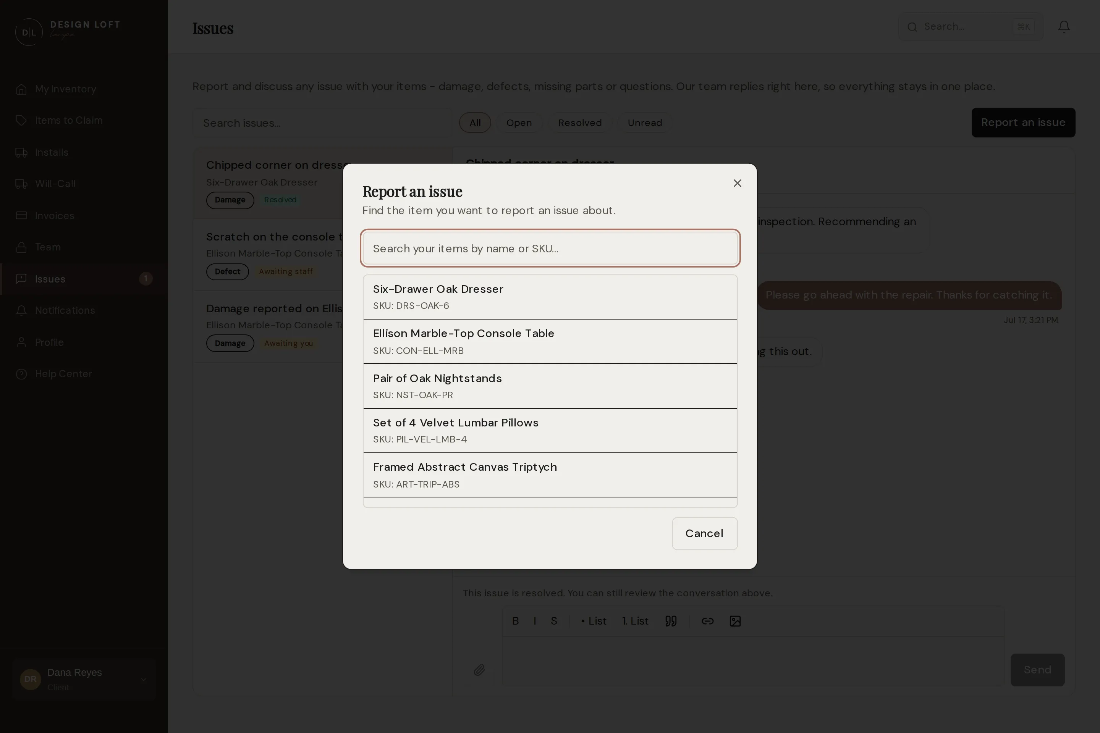Insert a numbered list
Viewport: 1100px width, 733px height.
[635, 621]
